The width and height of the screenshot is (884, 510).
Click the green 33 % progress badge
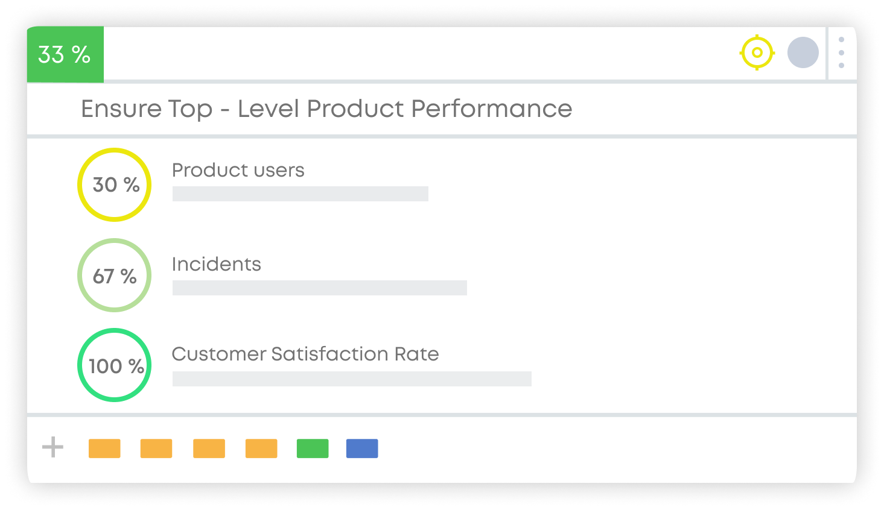coord(65,55)
